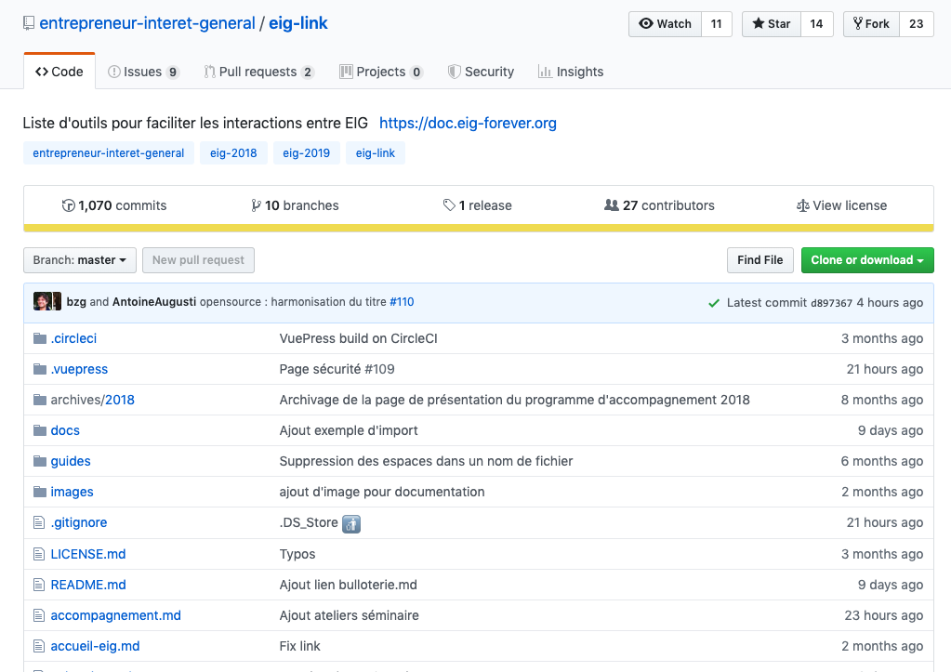This screenshot has height=672, width=951.
Task: Open the Branch: master dropdown
Action: coord(80,260)
